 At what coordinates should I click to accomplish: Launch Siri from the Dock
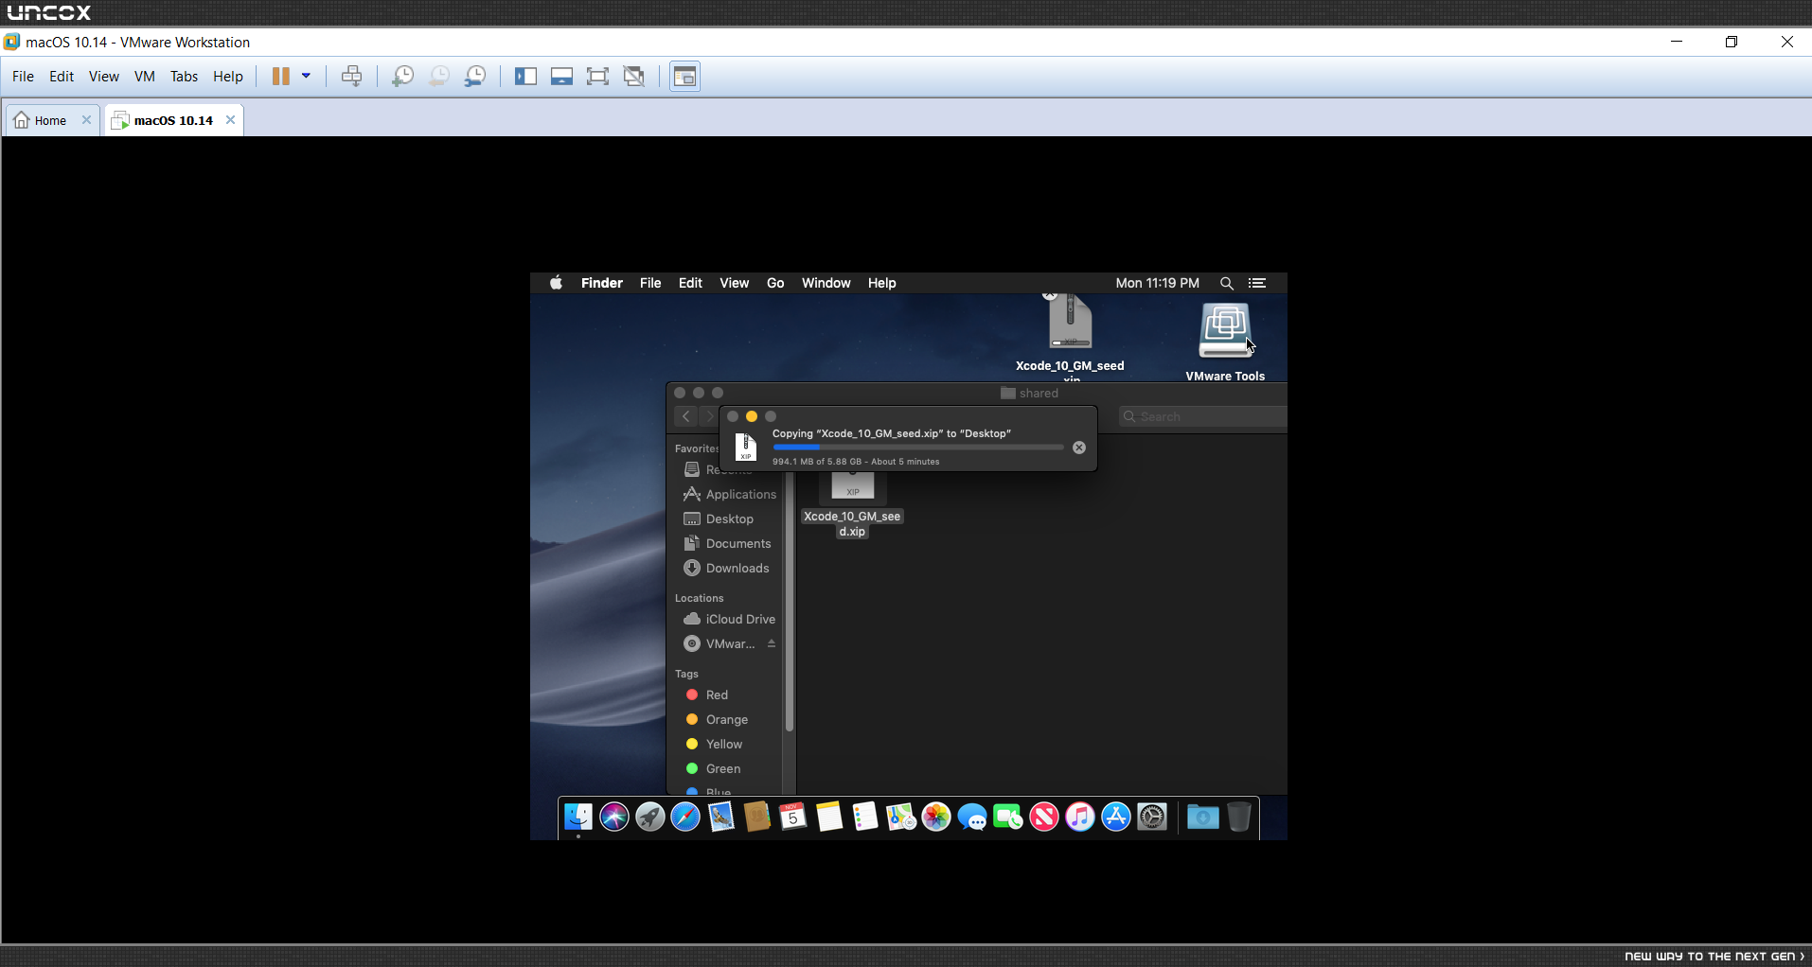tap(614, 817)
